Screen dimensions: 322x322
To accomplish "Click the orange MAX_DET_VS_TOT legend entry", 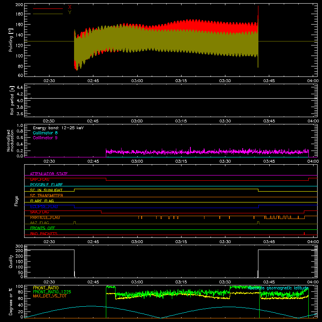I will (50, 296).
